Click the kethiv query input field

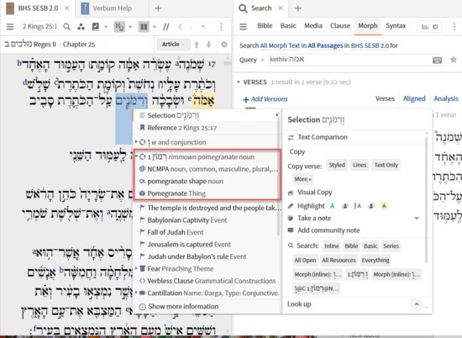pyautogui.click(x=350, y=60)
